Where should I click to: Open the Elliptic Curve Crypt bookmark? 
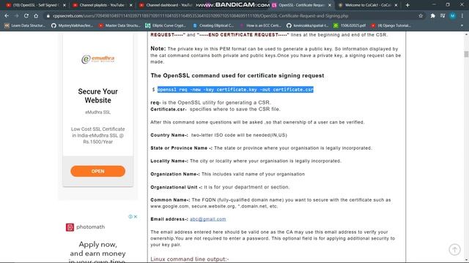pos(166,26)
